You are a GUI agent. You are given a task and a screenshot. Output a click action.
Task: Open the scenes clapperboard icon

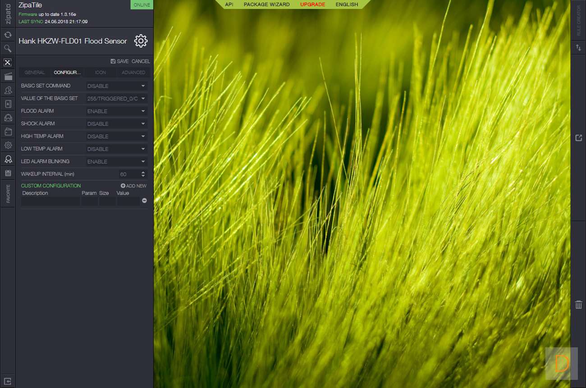8,77
